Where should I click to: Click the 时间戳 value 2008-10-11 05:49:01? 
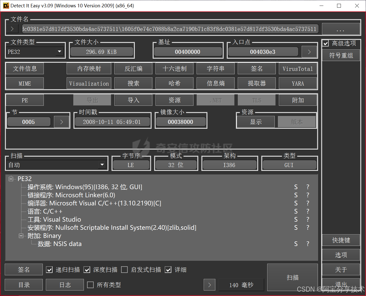[112, 122]
